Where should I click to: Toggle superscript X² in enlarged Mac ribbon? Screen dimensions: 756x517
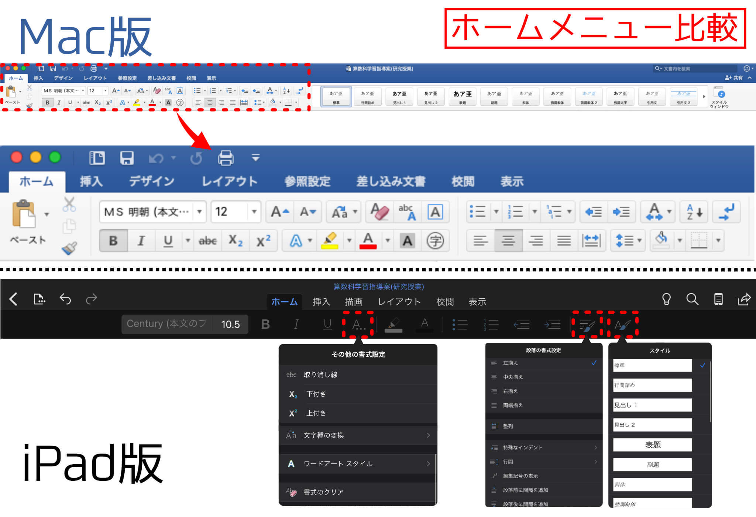click(263, 241)
